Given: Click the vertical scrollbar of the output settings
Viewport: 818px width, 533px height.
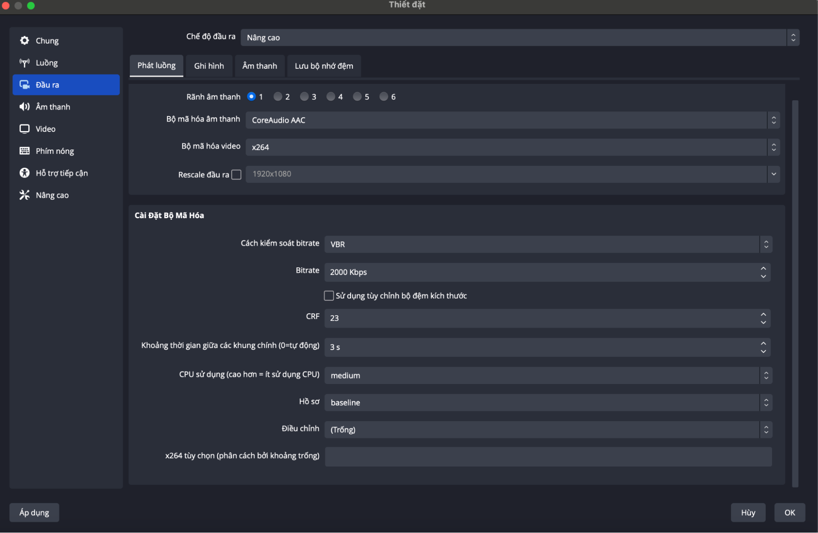Looking at the screenshot, I should (x=795, y=294).
